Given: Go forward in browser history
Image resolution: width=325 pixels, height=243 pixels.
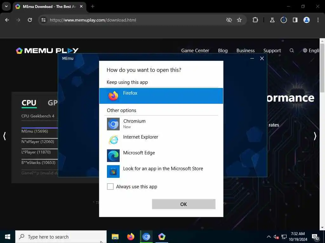Looking at the screenshot, I should tap(18, 20).
